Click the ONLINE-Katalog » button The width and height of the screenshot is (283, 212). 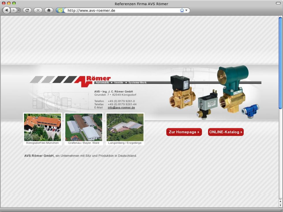226,132
